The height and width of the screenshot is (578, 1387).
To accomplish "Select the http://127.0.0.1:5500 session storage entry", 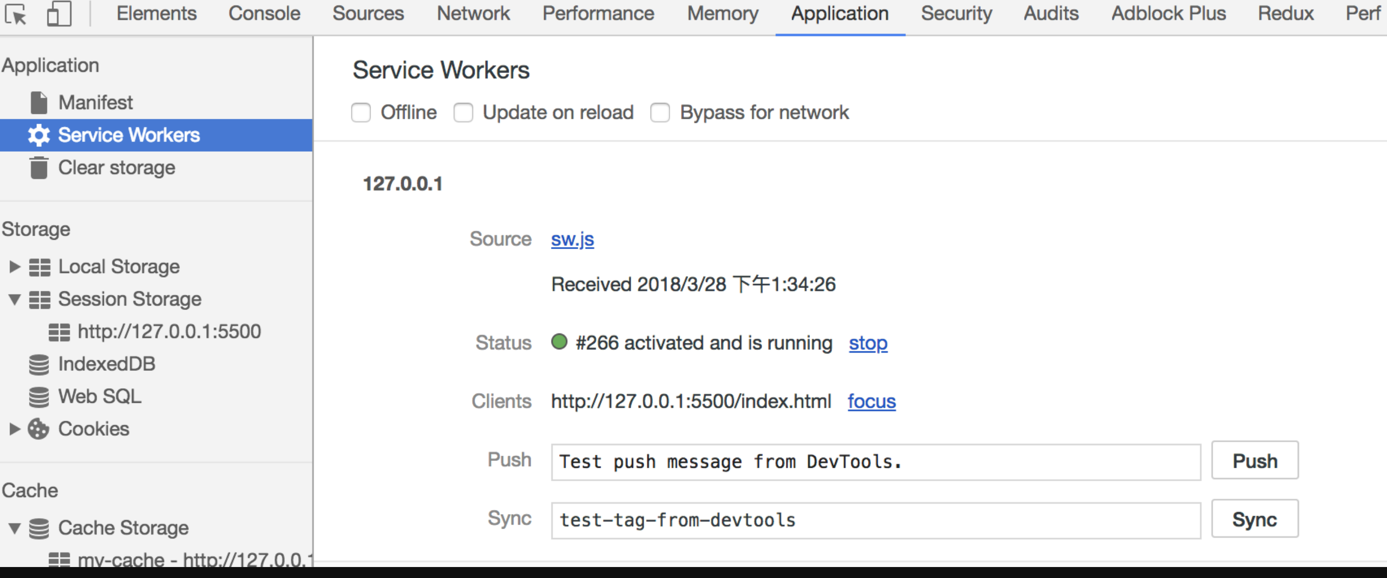I will coord(169,332).
